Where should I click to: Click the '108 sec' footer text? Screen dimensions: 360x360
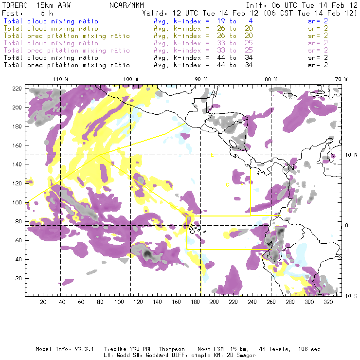(309, 349)
